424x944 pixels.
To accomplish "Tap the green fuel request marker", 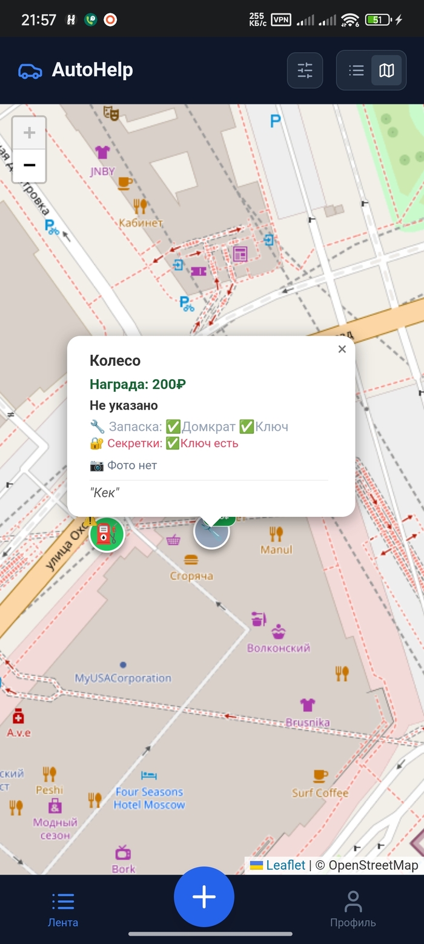I will [x=107, y=534].
